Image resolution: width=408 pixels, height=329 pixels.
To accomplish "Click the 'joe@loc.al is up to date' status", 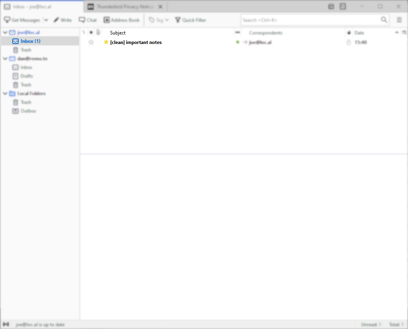I will (x=40, y=325).
